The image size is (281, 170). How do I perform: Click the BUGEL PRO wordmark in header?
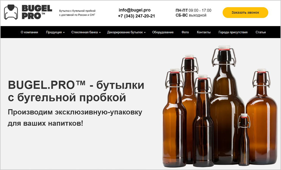(37, 12)
